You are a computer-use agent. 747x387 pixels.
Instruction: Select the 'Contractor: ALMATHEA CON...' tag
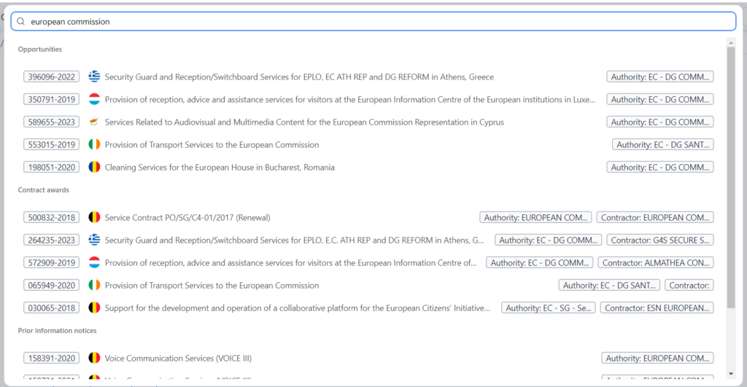pos(656,262)
